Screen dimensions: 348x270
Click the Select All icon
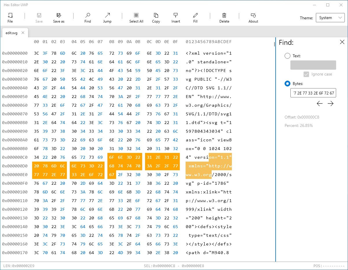[136, 16]
